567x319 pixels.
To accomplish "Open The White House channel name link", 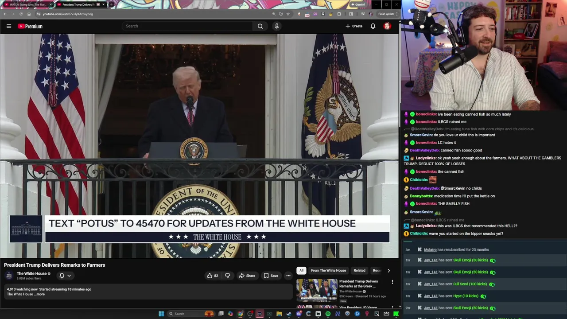I will [31, 274].
